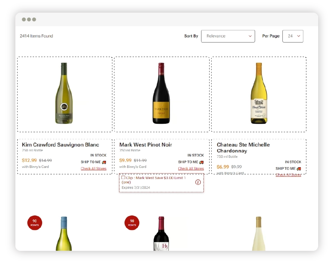Viewport: 331px width, 263px height.
Task: Click the Chateau Ste Michelle bottle image
Action: pyautogui.click(x=259, y=93)
